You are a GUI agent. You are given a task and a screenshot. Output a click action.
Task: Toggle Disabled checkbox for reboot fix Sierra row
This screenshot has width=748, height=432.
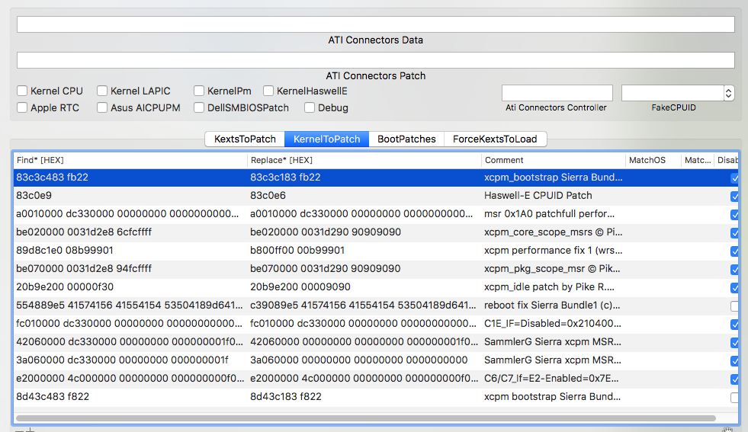click(x=734, y=306)
